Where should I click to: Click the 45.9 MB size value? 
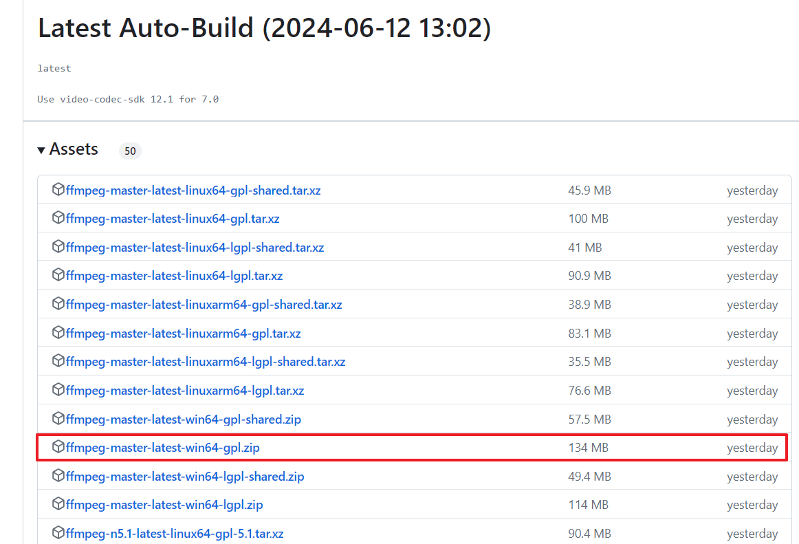589,191
